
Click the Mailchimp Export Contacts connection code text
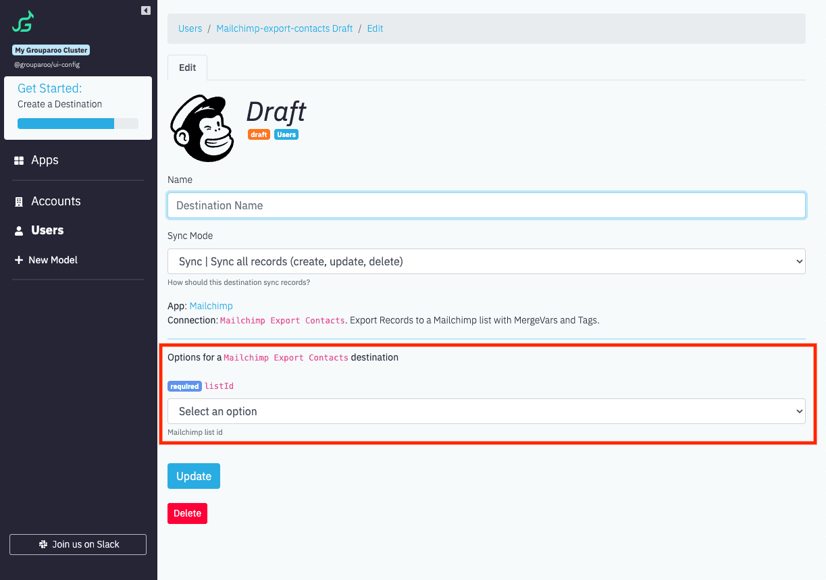point(283,320)
